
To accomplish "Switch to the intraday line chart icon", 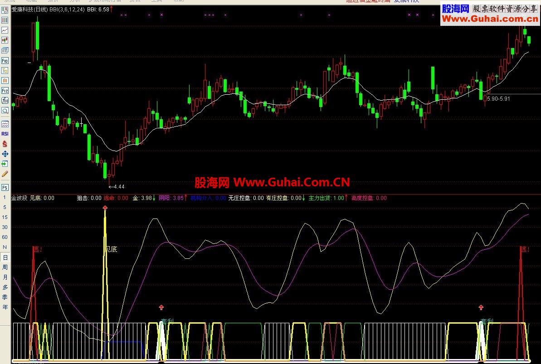I will tap(5, 30).
